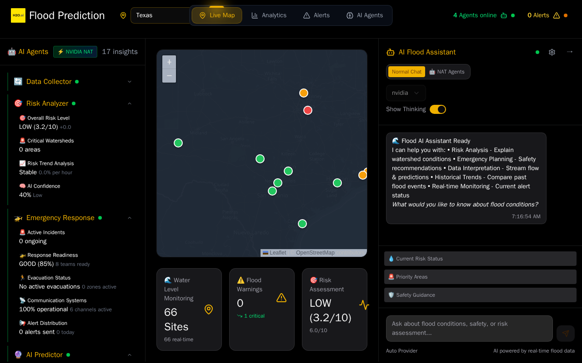Viewport: 582px width, 363px height.
Task: Open the nvidia provider dropdown
Action: [406, 93]
